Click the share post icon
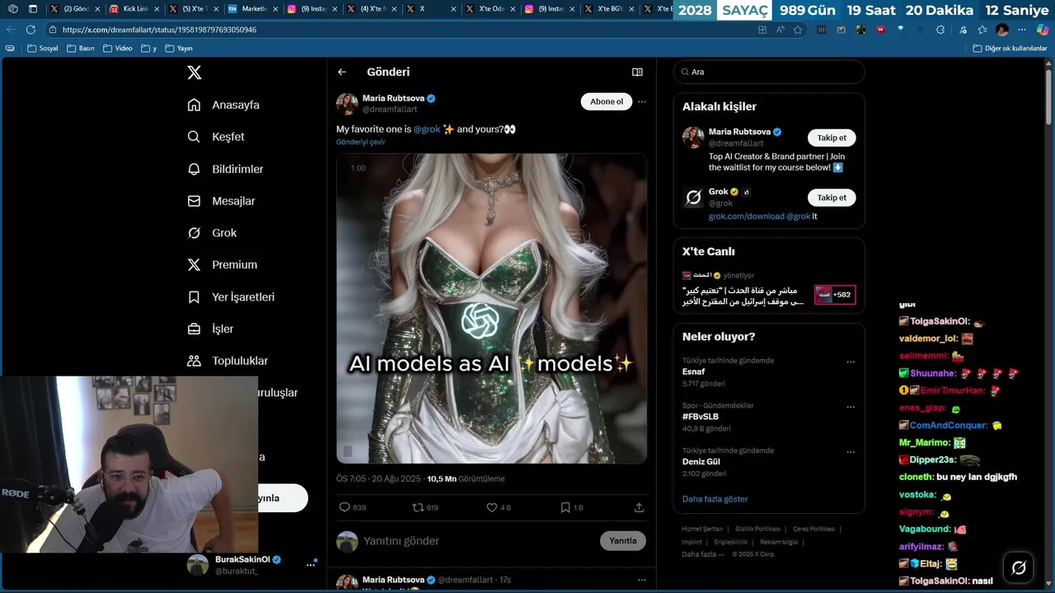 (639, 507)
